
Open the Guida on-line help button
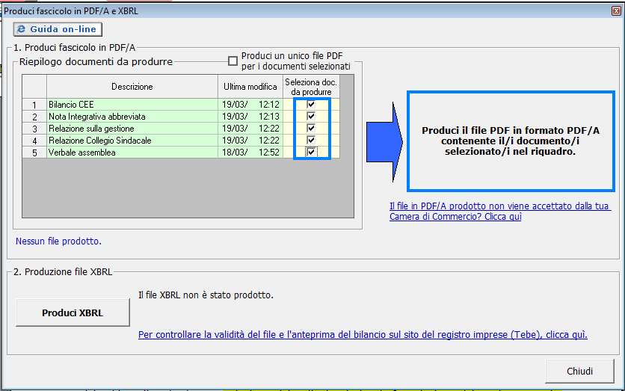58,29
